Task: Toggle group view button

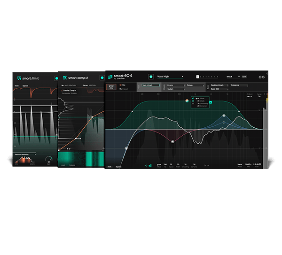Action: click(111, 87)
